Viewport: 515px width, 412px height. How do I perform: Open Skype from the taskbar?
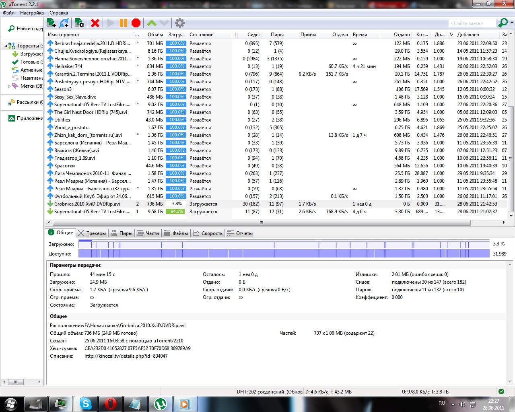pyautogui.click(x=86, y=404)
